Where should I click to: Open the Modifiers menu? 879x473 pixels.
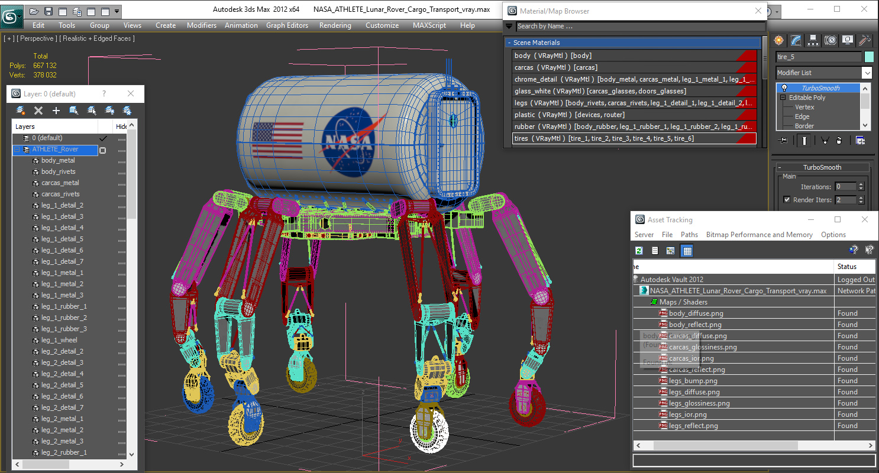[x=202, y=25]
